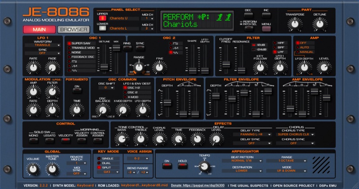
Task: Select Dual key mode
Action: coord(108,163)
